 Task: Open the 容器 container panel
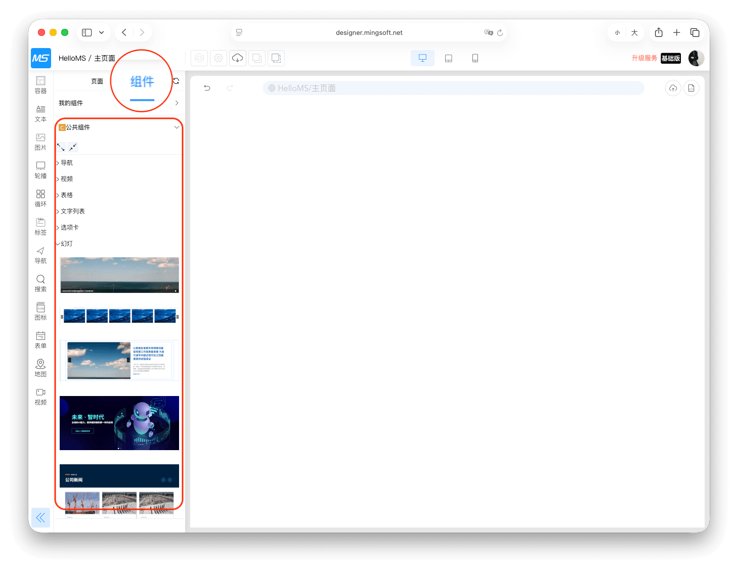[x=40, y=85]
